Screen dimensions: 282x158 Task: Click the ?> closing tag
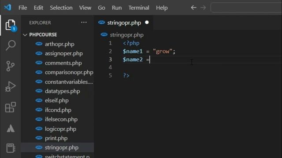126,75
